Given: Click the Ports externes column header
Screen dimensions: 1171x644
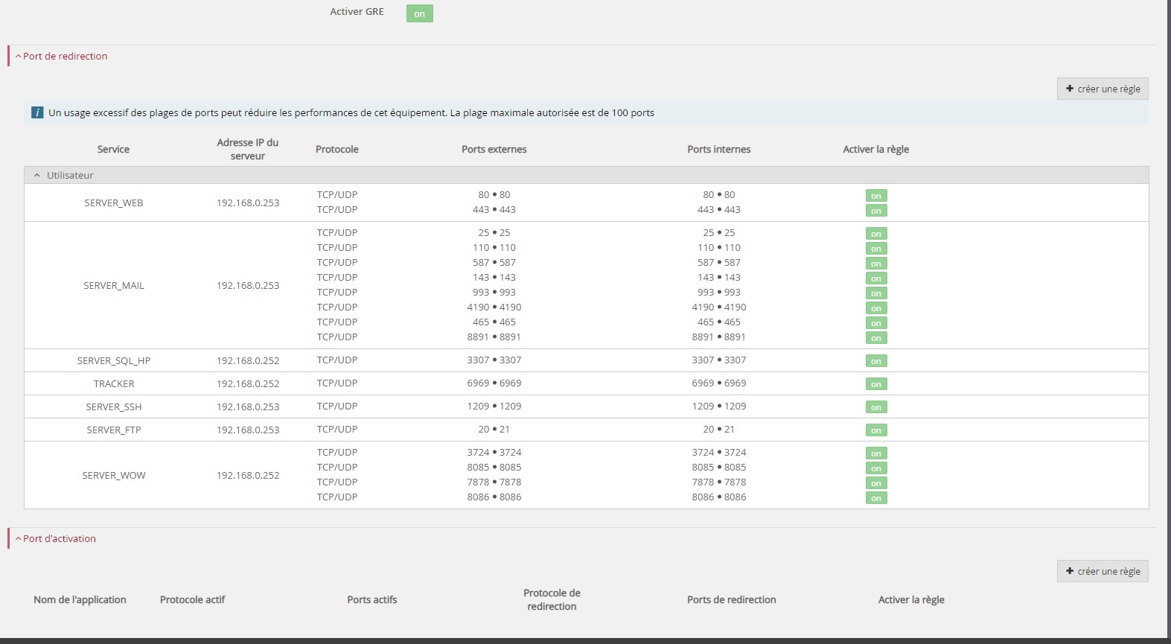Looking at the screenshot, I should [494, 150].
